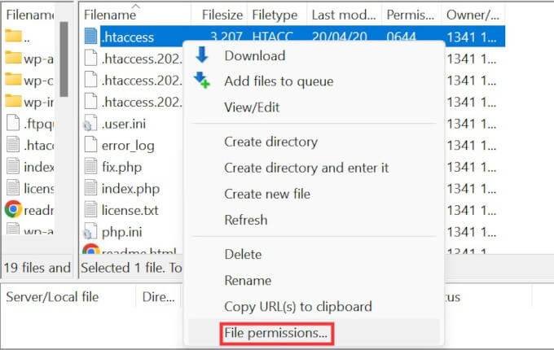The image size is (554, 350).
Task: Select Create directory menu entry
Action: coord(270,142)
